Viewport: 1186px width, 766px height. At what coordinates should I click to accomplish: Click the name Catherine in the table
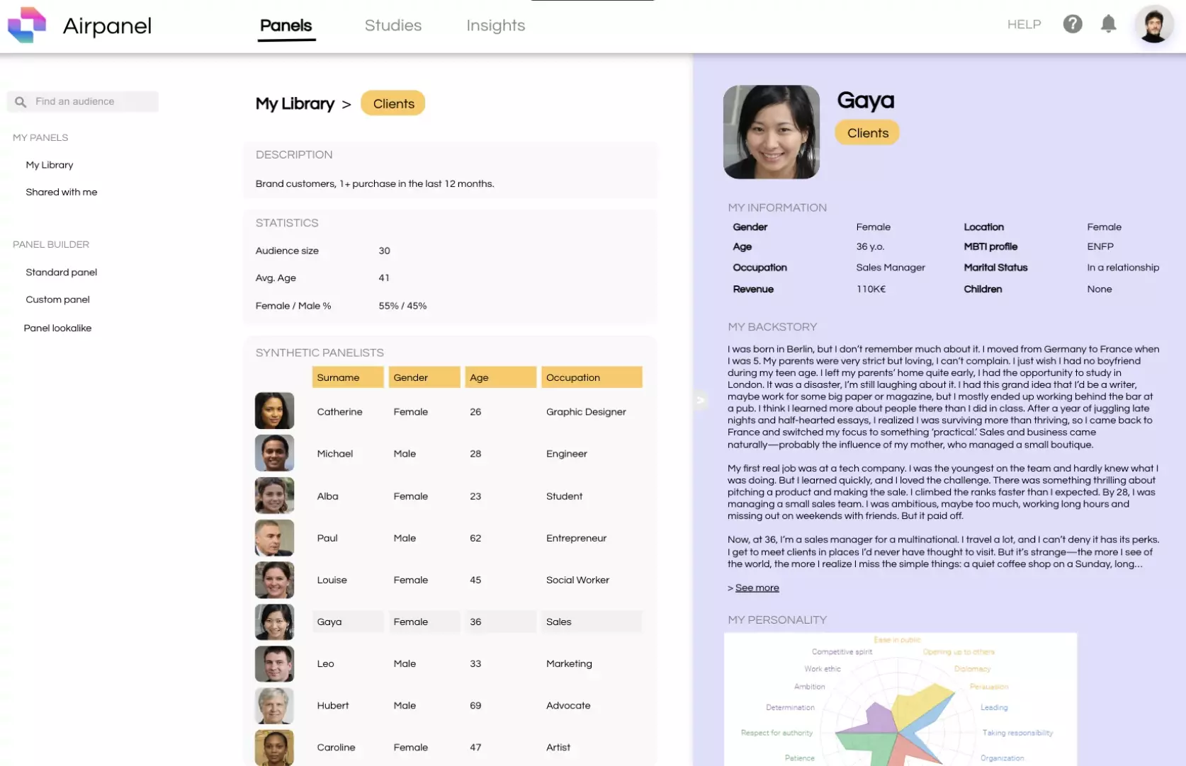pos(339,412)
